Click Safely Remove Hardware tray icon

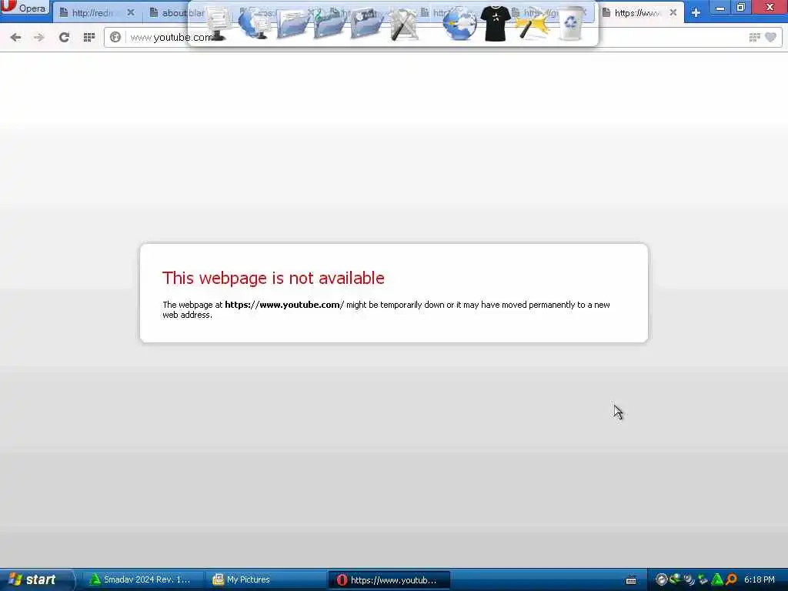[703, 579]
